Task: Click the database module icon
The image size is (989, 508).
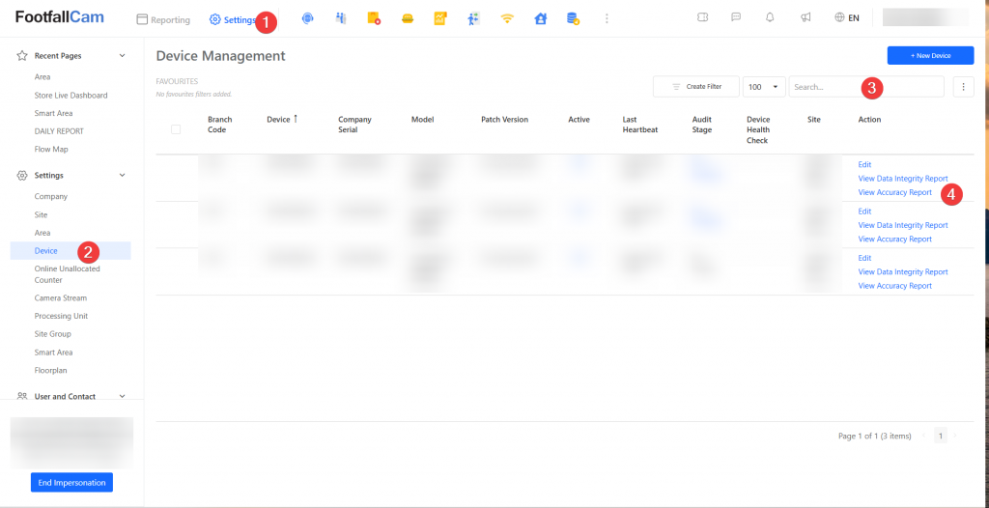Action: click(x=574, y=19)
